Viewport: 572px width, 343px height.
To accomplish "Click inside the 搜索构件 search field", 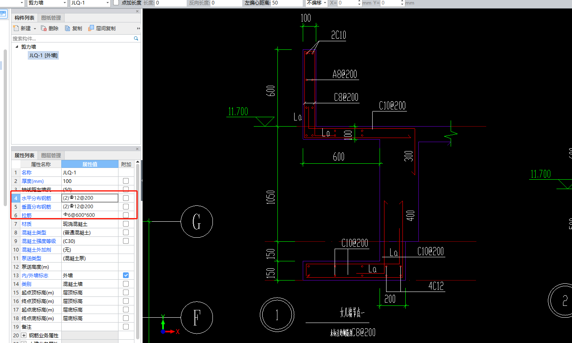I will pos(72,38).
